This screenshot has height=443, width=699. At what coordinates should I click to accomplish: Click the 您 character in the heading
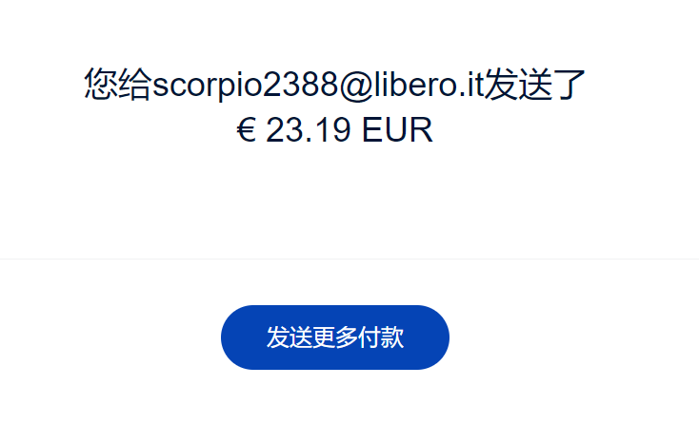101,85
